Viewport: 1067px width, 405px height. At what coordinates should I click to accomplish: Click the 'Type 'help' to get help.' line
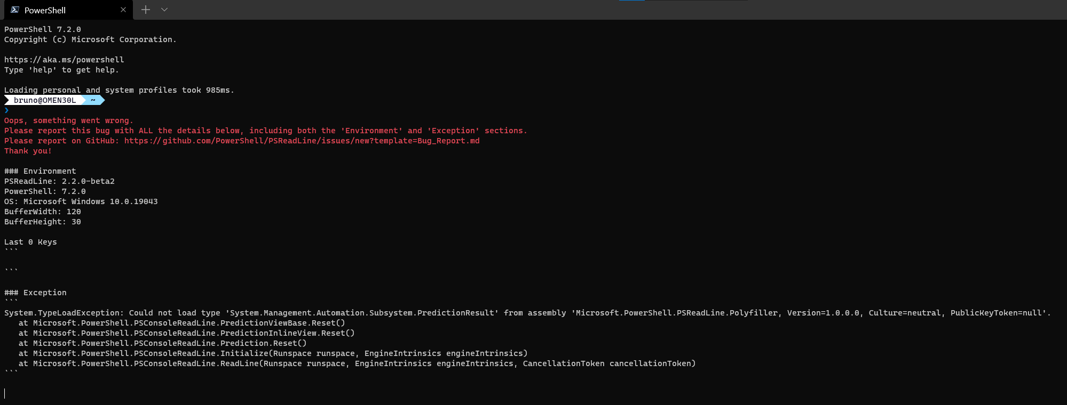(61, 70)
